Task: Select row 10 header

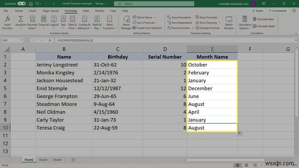Action: point(5,127)
